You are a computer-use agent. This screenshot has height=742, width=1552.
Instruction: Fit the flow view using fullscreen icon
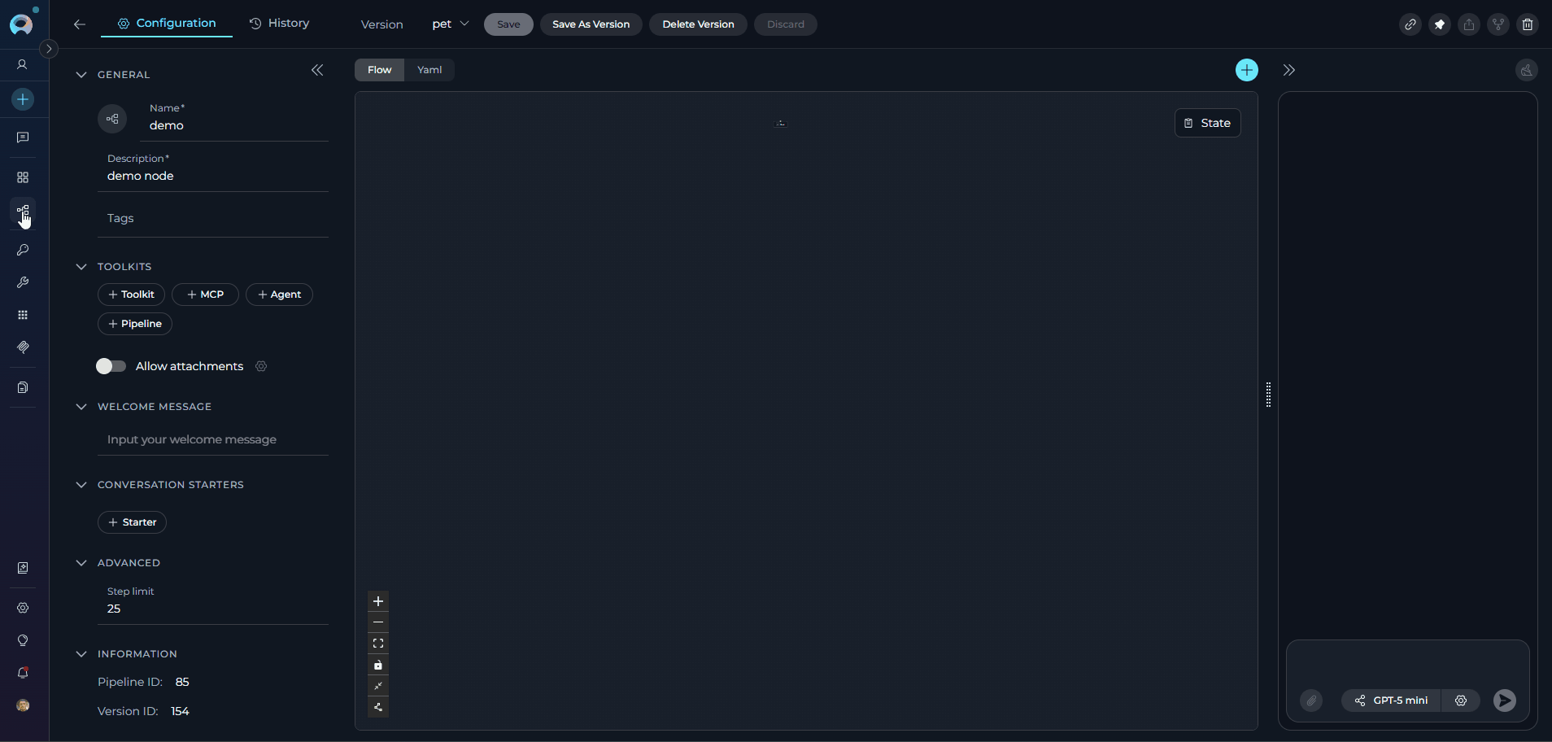pos(378,643)
